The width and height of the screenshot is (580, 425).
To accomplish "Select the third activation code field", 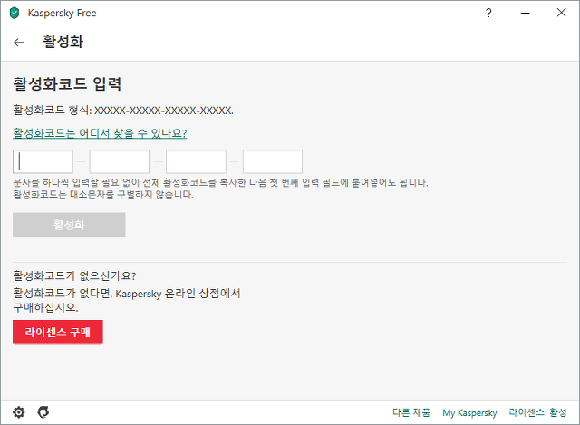I will pyautogui.click(x=196, y=161).
